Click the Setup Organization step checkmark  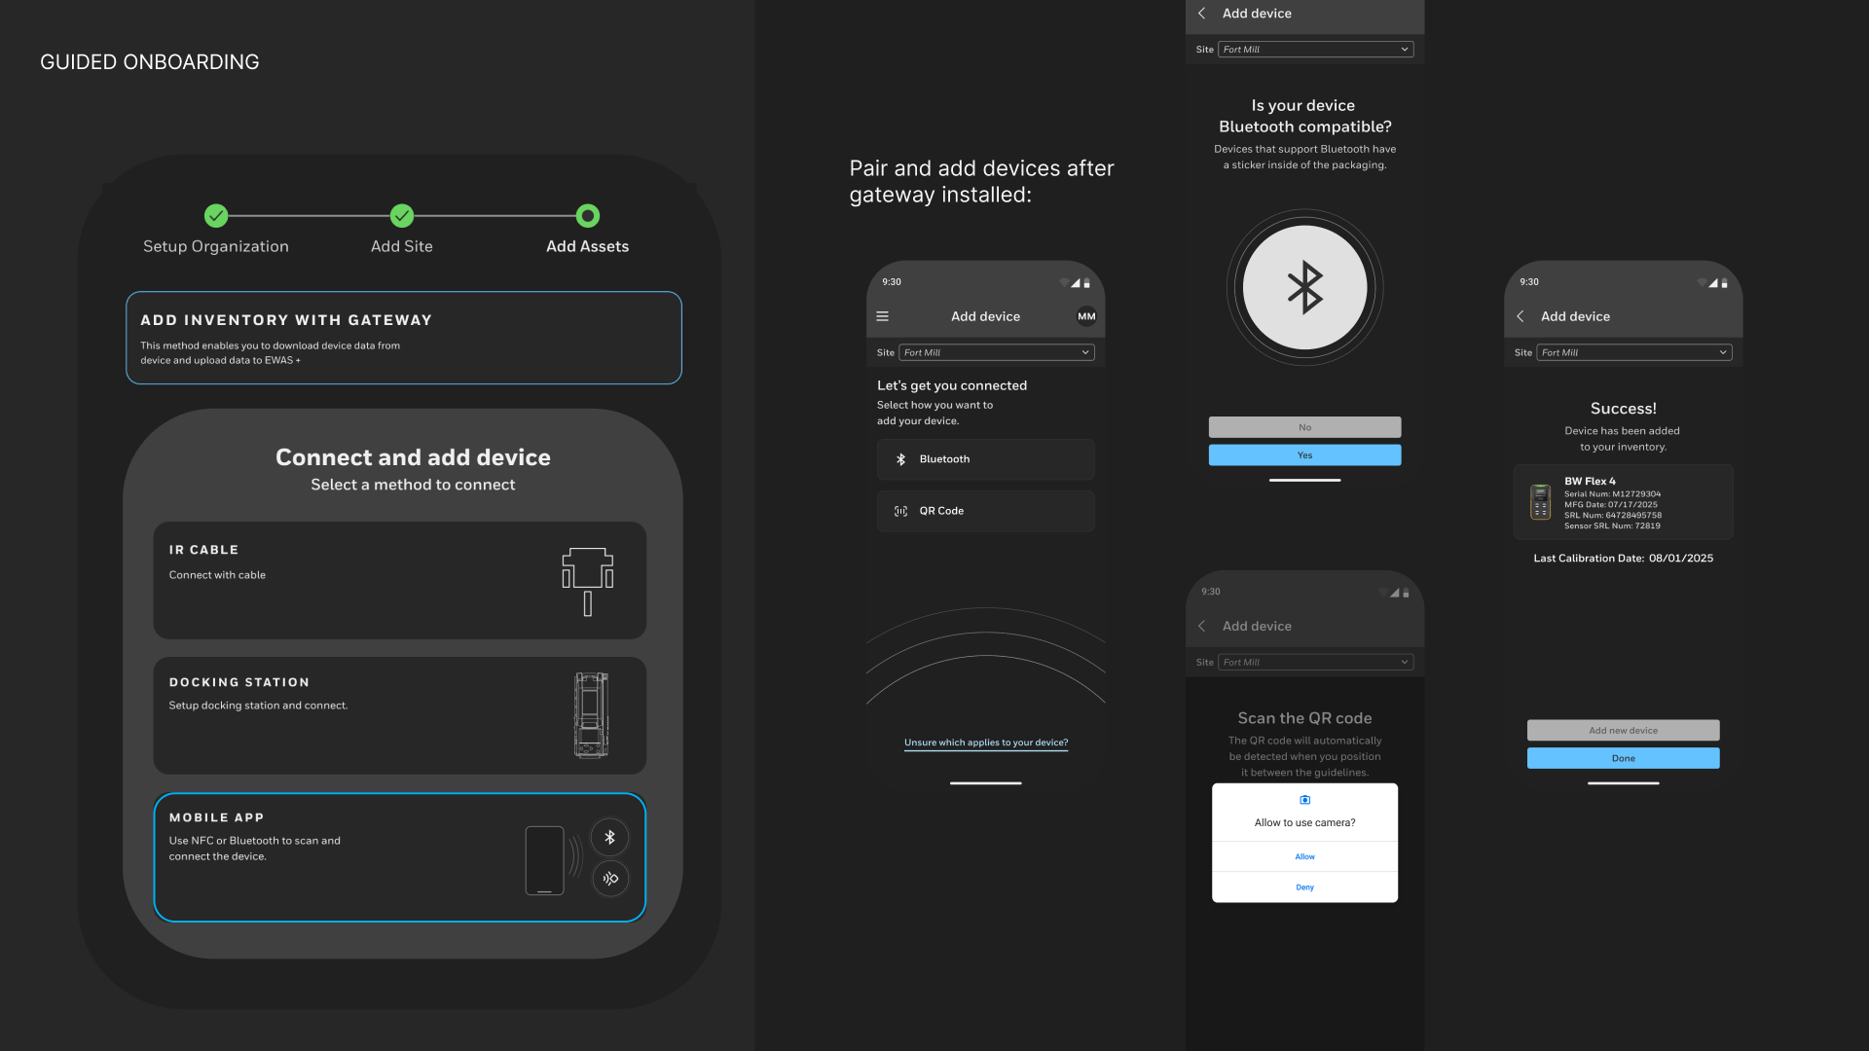coord(216,215)
